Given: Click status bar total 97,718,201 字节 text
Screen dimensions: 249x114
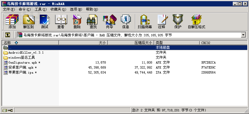Looking at the screenshot, I should click(175, 110).
